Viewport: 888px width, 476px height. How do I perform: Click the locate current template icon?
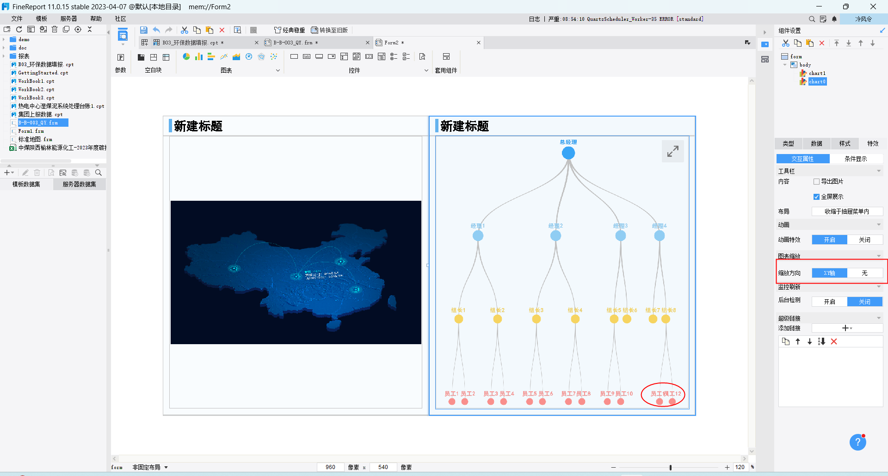pyautogui.click(x=78, y=29)
